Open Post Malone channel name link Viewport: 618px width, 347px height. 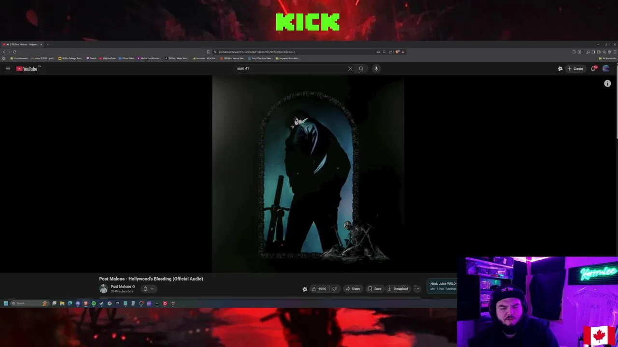coord(121,286)
